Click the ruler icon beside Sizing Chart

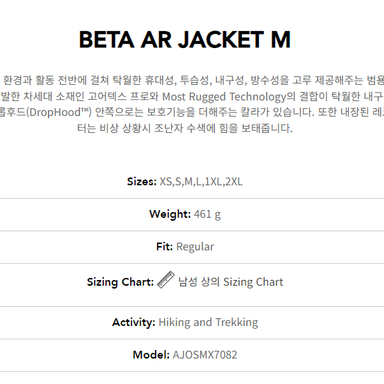click(x=165, y=279)
